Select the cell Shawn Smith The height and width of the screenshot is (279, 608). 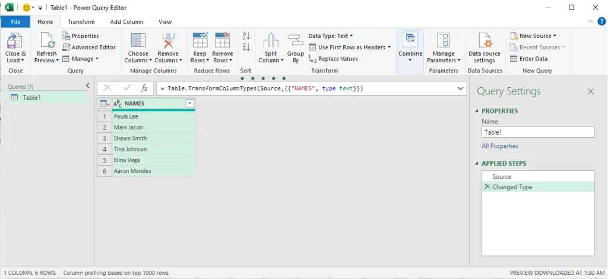[154, 138]
